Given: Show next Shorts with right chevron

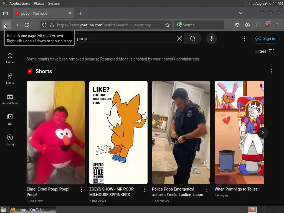Looking at the screenshot, I should (263, 133).
